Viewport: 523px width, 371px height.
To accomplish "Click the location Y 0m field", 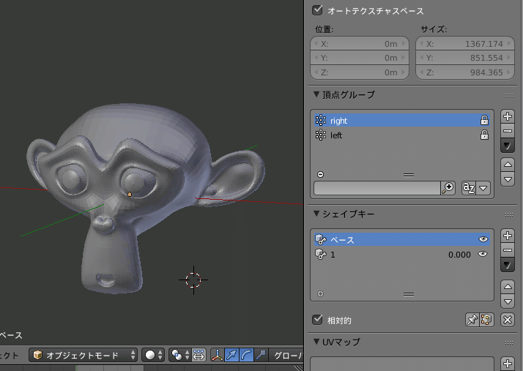I will coord(360,58).
